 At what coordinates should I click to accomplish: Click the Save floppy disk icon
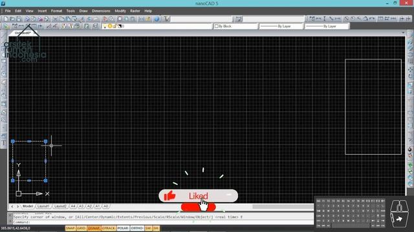(x=19, y=19)
